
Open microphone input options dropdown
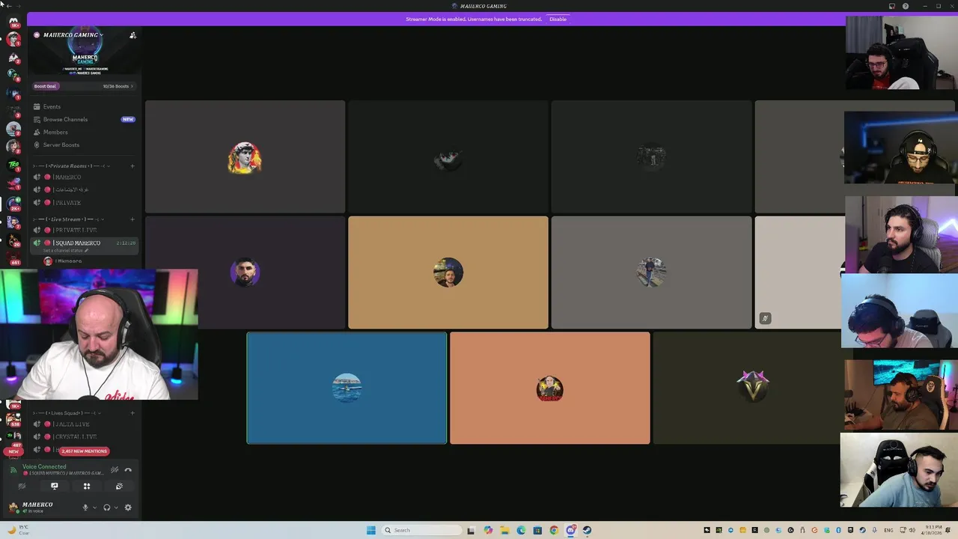click(x=94, y=508)
